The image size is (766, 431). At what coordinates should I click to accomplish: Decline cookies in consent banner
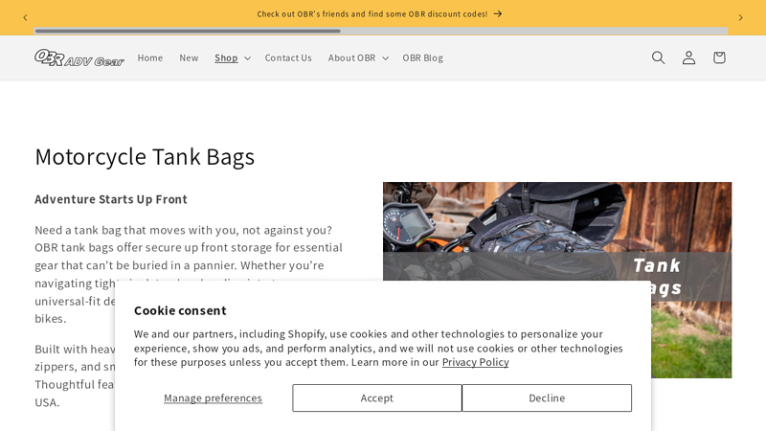click(x=547, y=397)
